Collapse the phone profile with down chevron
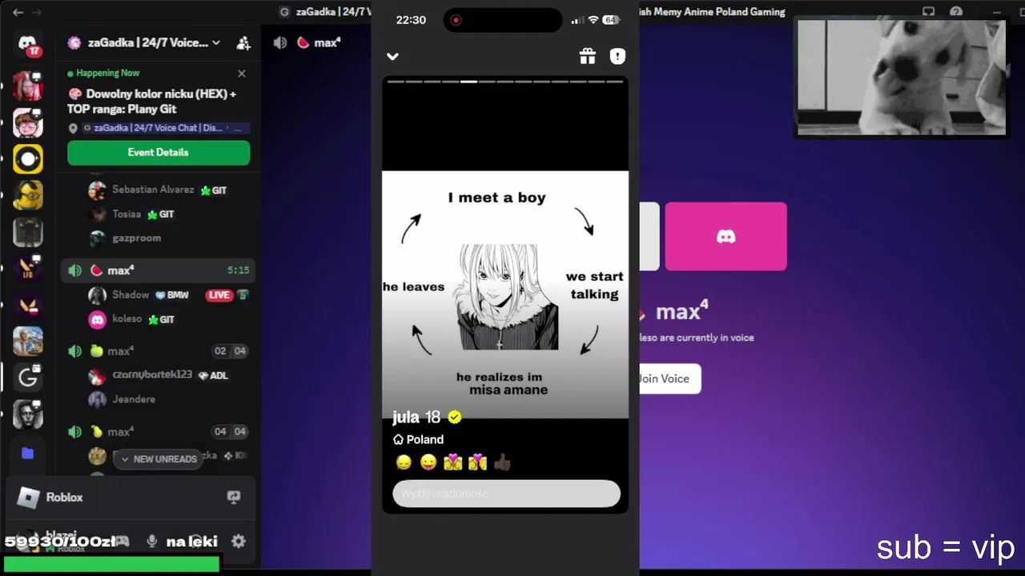1025x576 pixels. pos(392,57)
